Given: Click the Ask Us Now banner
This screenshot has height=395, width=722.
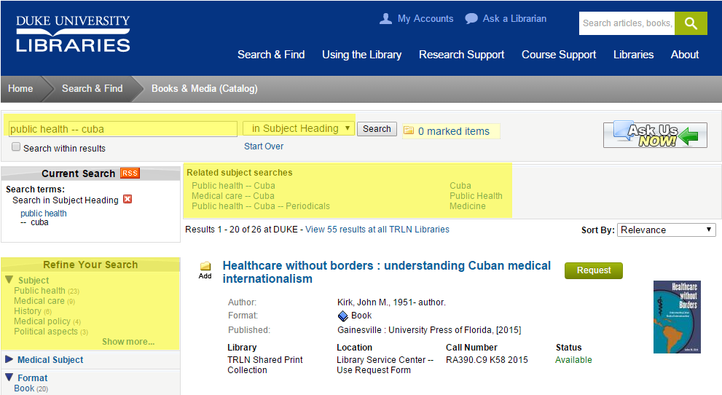Looking at the screenshot, I should tap(655, 135).
